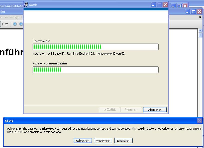
Task: Click the 'Fehler 1335' error message text
Action: [x=104, y=130]
